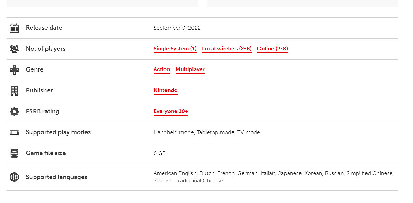Viewport: 413px width, 203px height.
Task: Open the Local wireless (2-8) link
Action: click(x=227, y=49)
